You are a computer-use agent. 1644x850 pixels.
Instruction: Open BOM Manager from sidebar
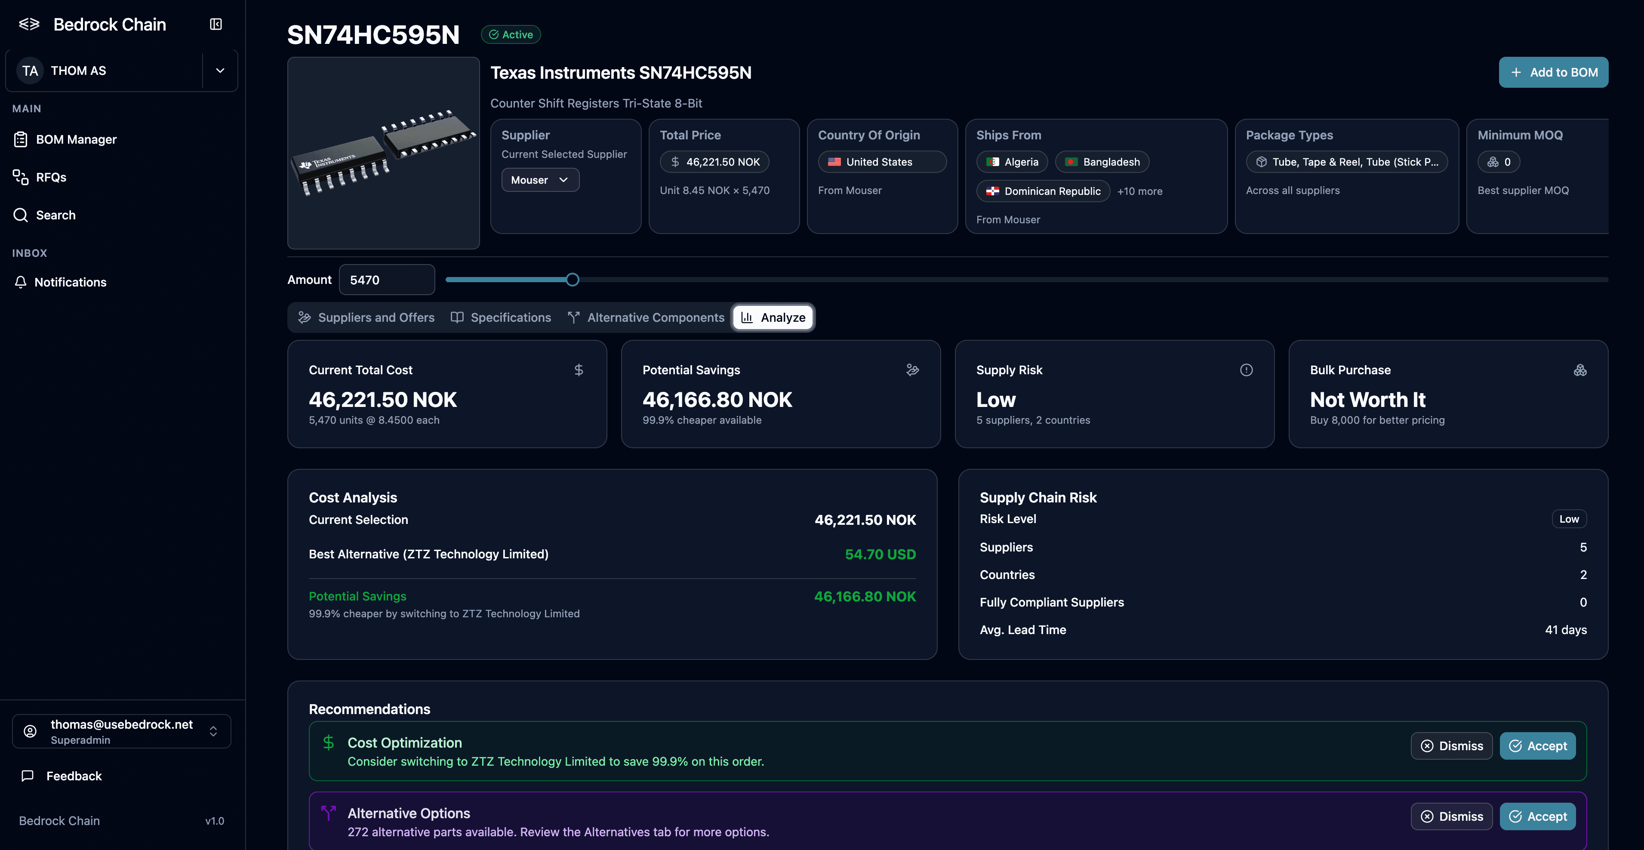click(76, 139)
